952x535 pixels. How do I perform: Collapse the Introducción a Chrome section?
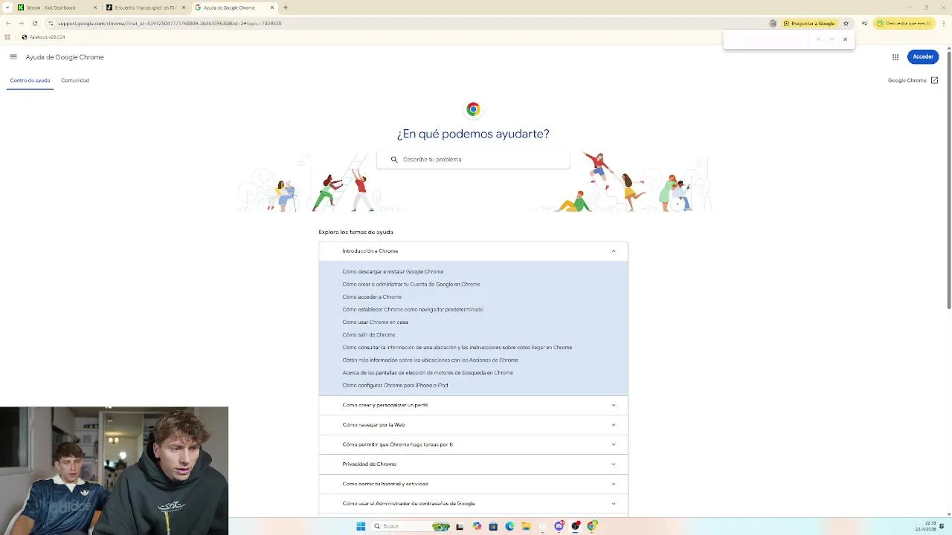click(473, 251)
